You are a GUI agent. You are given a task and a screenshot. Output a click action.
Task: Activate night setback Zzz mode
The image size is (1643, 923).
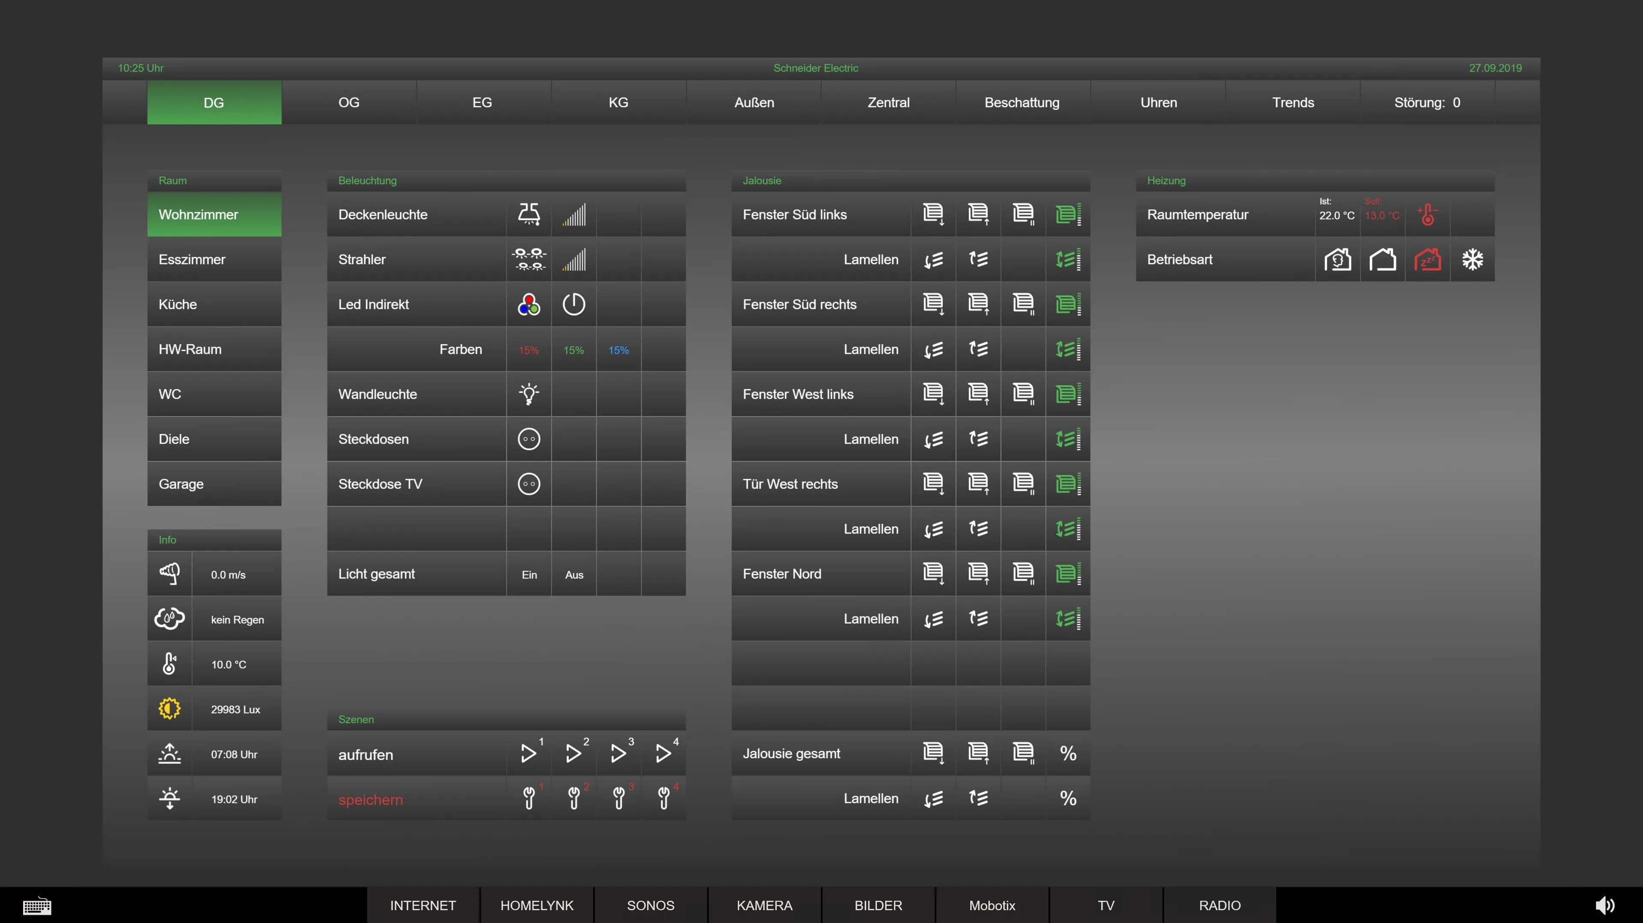1428,260
